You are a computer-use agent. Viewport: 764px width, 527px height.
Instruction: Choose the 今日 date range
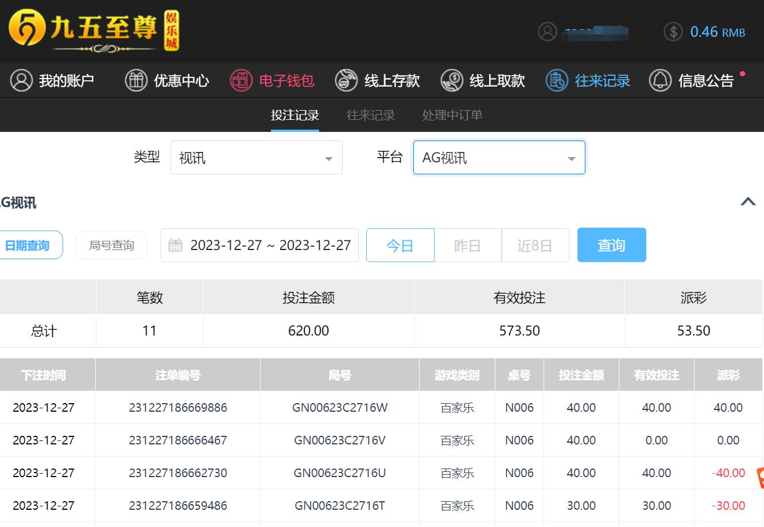(x=400, y=245)
